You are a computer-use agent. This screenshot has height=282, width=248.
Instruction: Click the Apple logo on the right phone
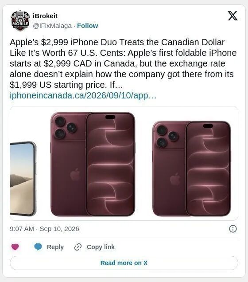point(175,179)
